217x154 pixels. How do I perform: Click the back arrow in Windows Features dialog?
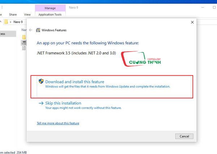click(x=31, y=30)
